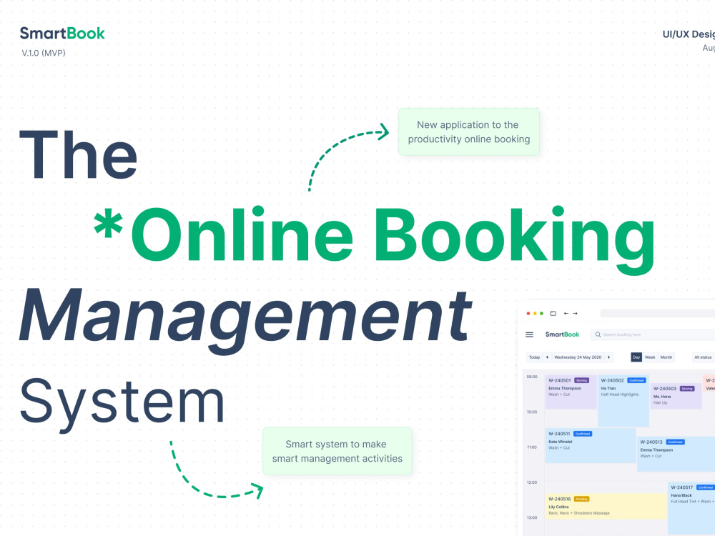This screenshot has width=715, height=536.
Task: Open the All status filter dropdown
Action: point(703,357)
